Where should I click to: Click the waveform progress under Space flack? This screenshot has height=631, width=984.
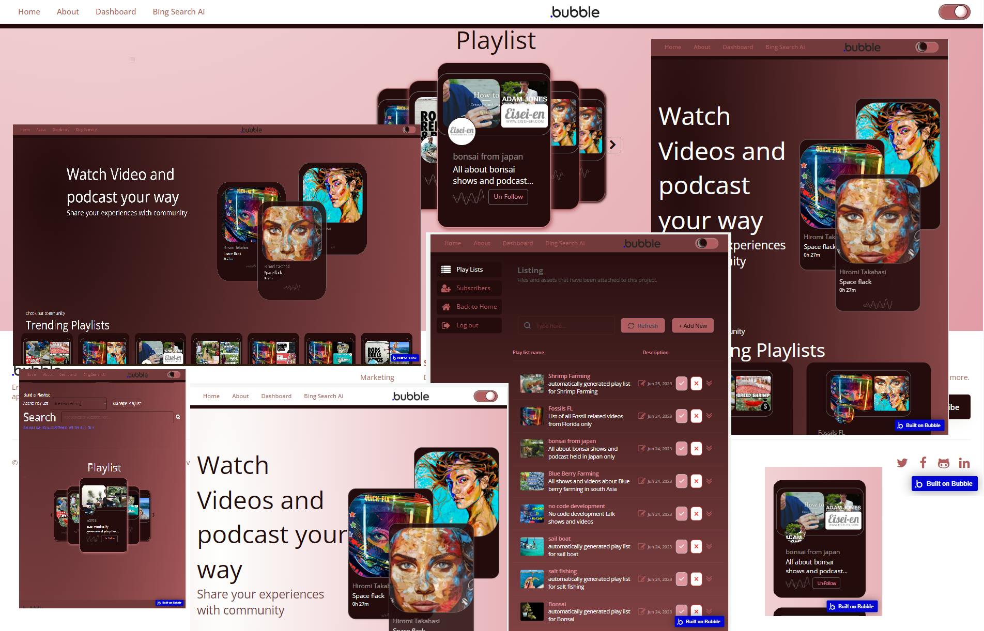(877, 305)
